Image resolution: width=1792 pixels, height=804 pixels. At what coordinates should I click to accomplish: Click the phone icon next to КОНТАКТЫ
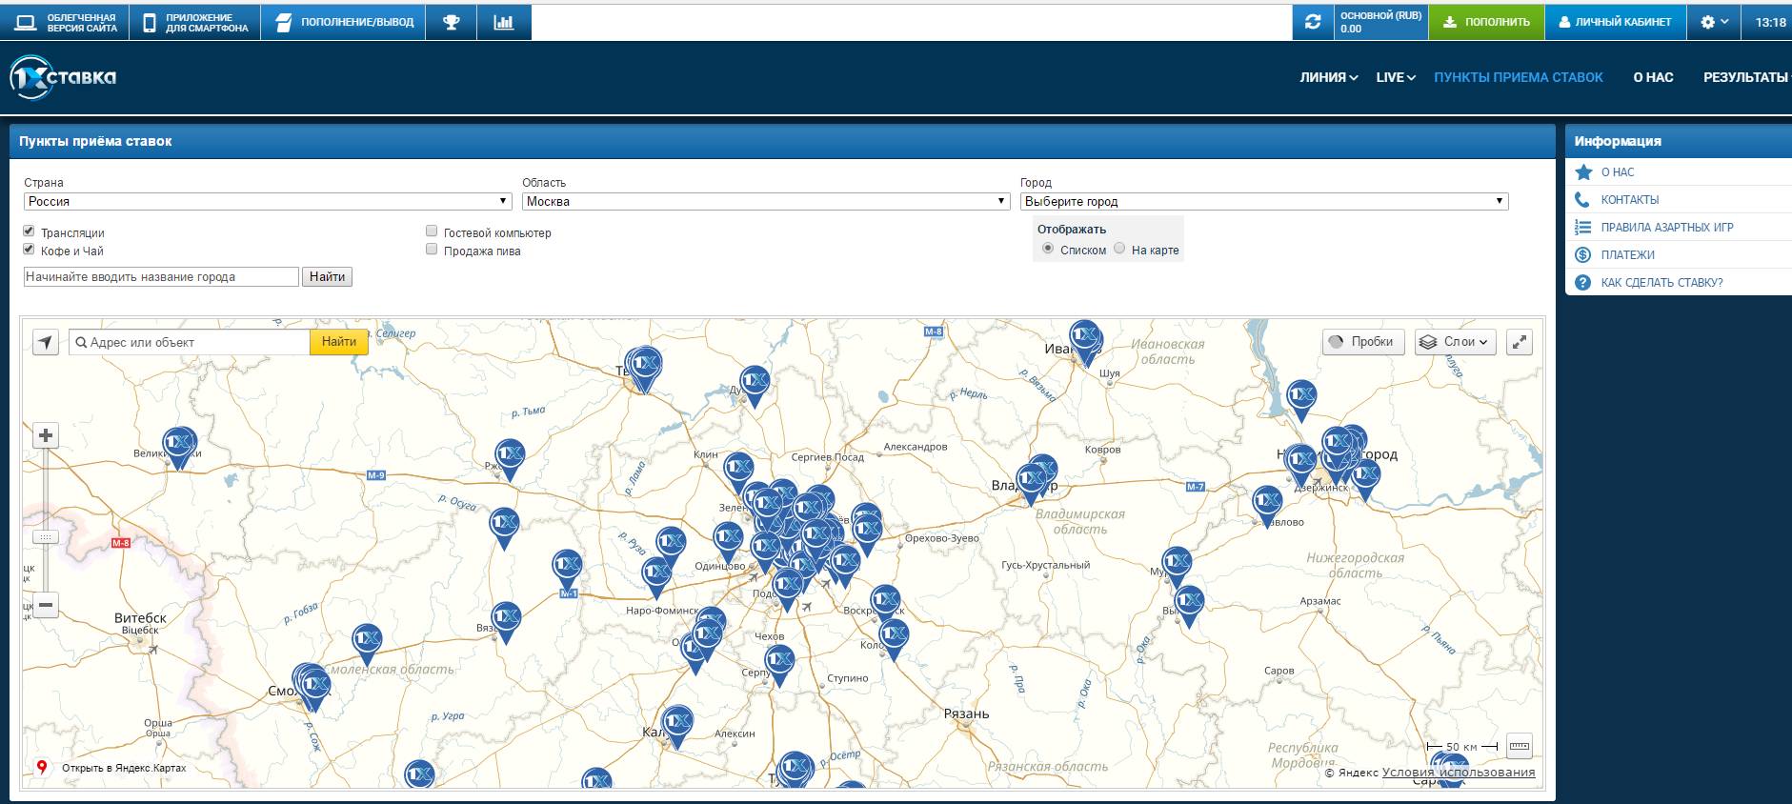click(1582, 200)
